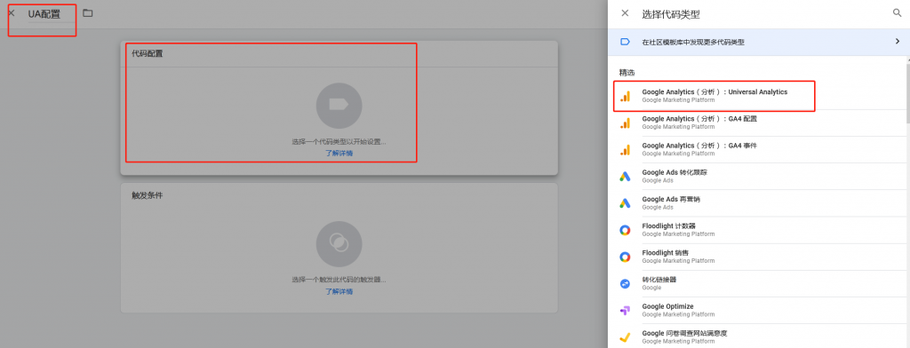Select the Floodlight 计数器 icon
The height and width of the screenshot is (348, 910).
tap(625, 230)
